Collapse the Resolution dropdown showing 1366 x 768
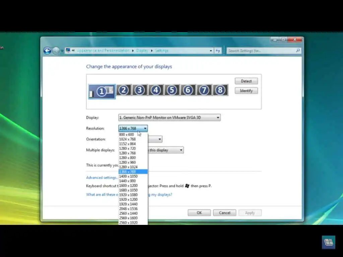 click(x=133, y=128)
